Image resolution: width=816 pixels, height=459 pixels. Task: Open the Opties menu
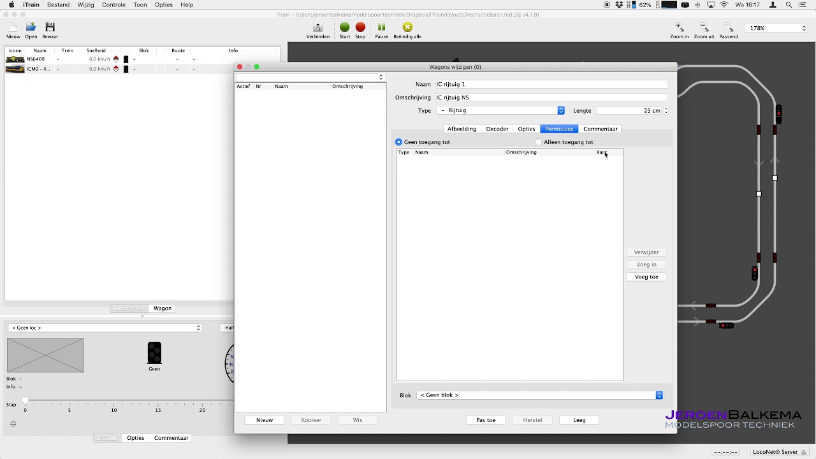(163, 4)
